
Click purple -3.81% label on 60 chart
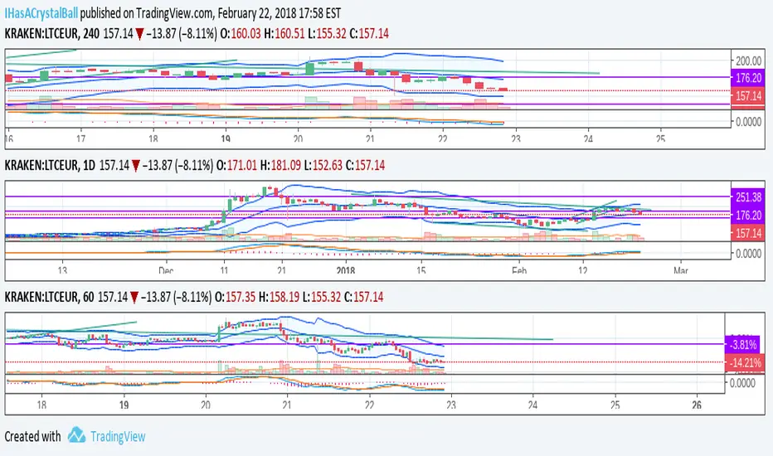tap(742, 345)
